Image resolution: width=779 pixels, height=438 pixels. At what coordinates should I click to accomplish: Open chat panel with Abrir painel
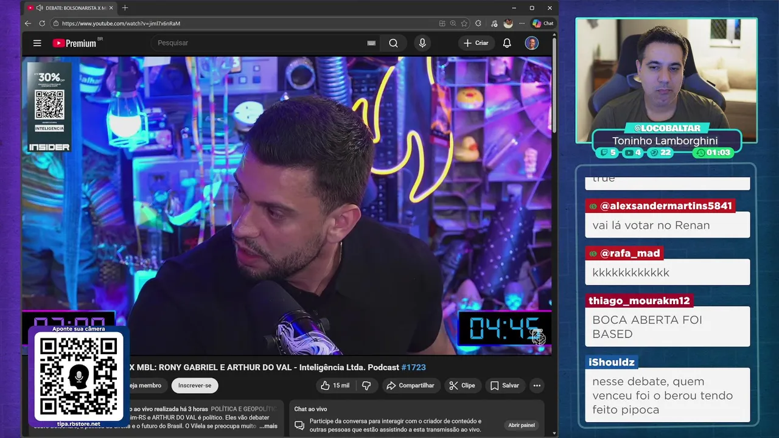click(x=522, y=425)
